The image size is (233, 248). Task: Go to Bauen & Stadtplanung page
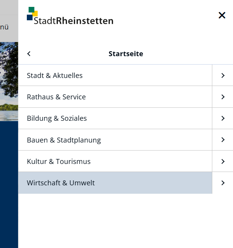tap(115, 139)
